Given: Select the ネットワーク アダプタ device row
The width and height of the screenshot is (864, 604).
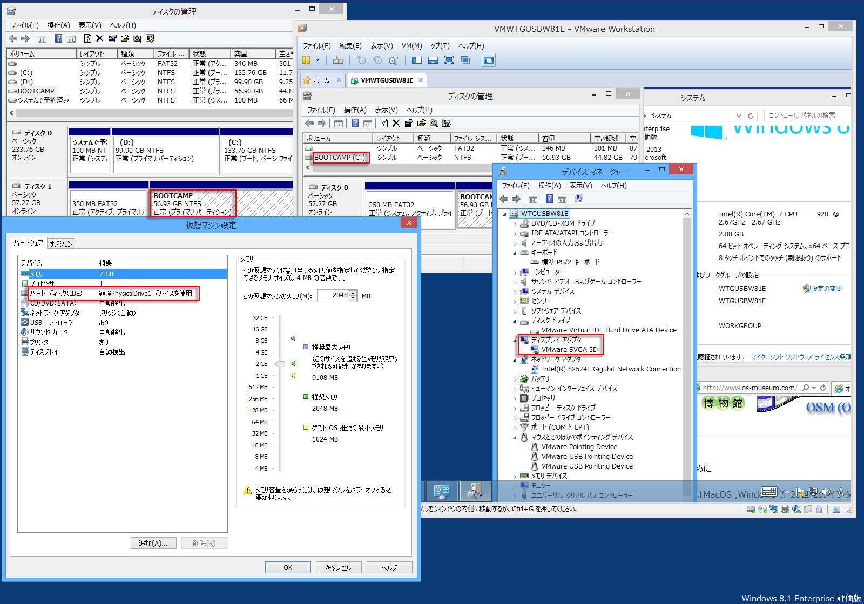Looking at the screenshot, I should click(123, 313).
